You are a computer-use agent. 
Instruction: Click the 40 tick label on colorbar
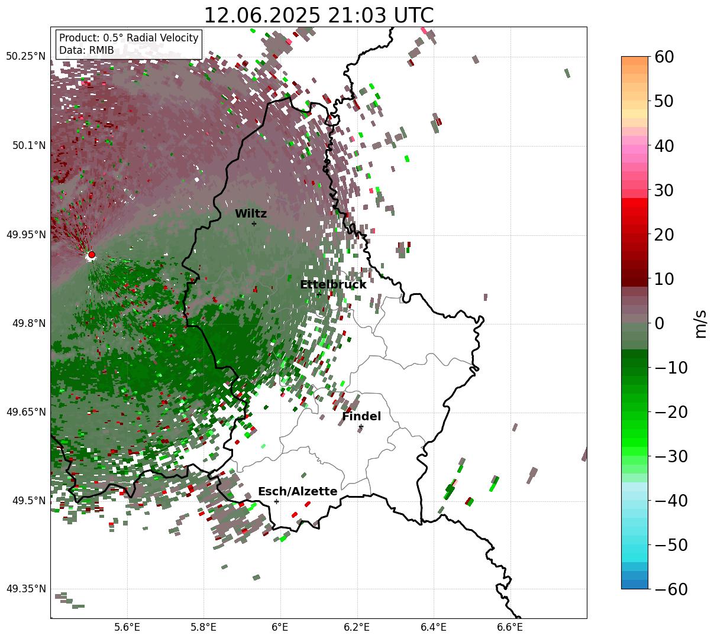(x=665, y=146)
